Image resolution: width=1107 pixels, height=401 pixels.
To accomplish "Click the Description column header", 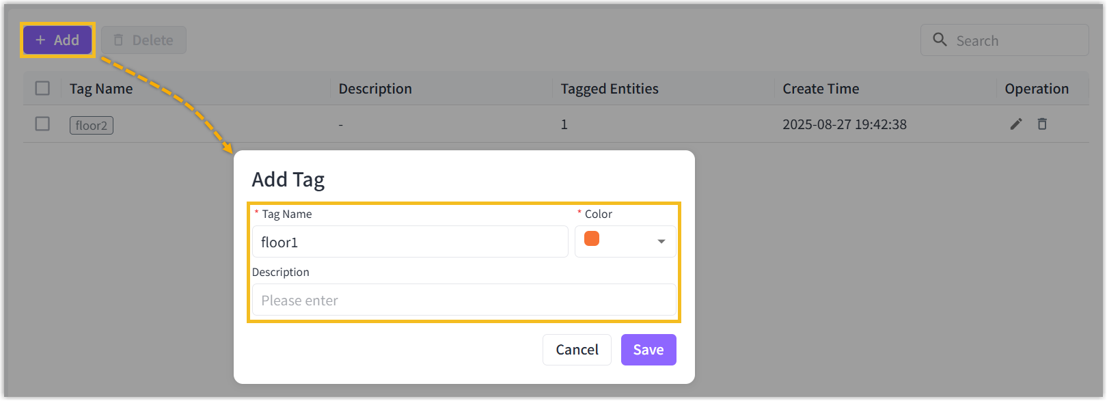I will (375, 89).
